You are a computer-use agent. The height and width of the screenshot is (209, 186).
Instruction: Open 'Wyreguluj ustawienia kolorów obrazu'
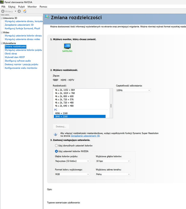pos(23,36)
